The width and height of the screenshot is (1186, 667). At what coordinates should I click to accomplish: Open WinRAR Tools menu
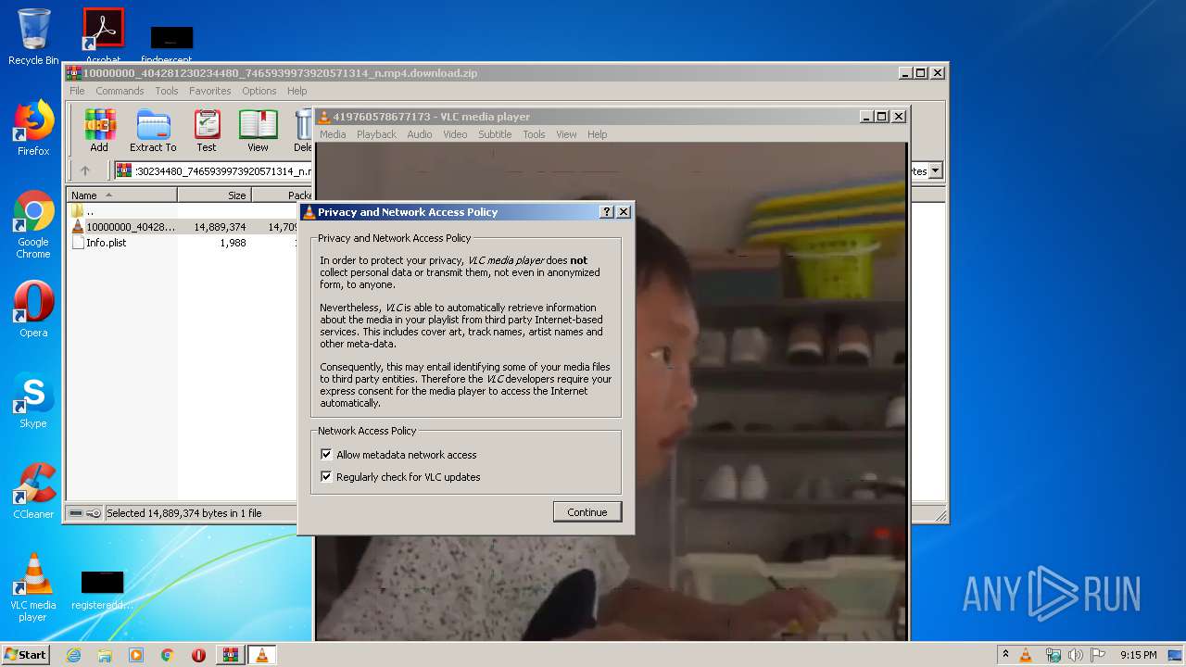click(167, 91)
